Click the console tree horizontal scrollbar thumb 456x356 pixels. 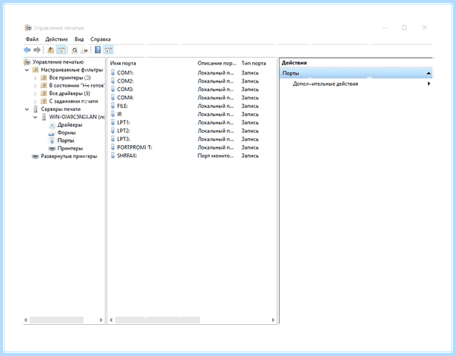[x=56, y=320]
